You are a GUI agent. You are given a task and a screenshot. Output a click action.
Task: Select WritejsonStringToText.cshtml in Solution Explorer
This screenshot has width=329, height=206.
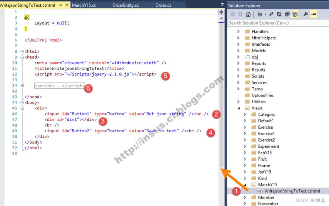[292, 191]
